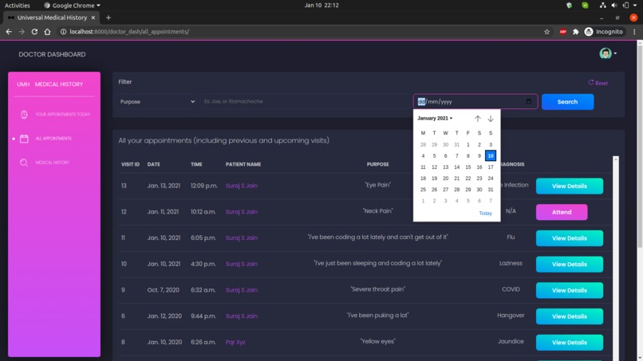This screenshot has width=643, height=361.
Task: View details for the Hangover visit
Action: pos(569,316)
